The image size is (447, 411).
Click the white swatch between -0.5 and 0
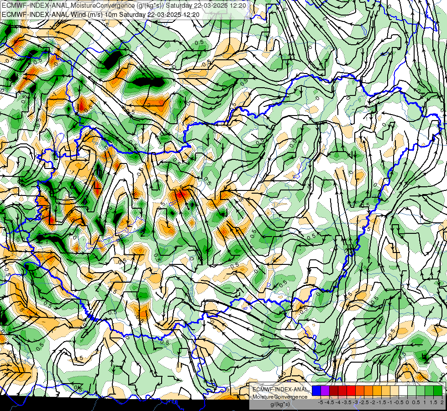[x=403, y=390]
